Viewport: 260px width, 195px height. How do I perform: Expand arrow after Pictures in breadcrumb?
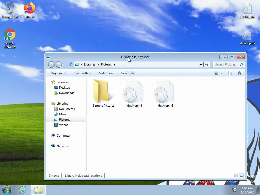pyautogui.click(x=115, y=64)
